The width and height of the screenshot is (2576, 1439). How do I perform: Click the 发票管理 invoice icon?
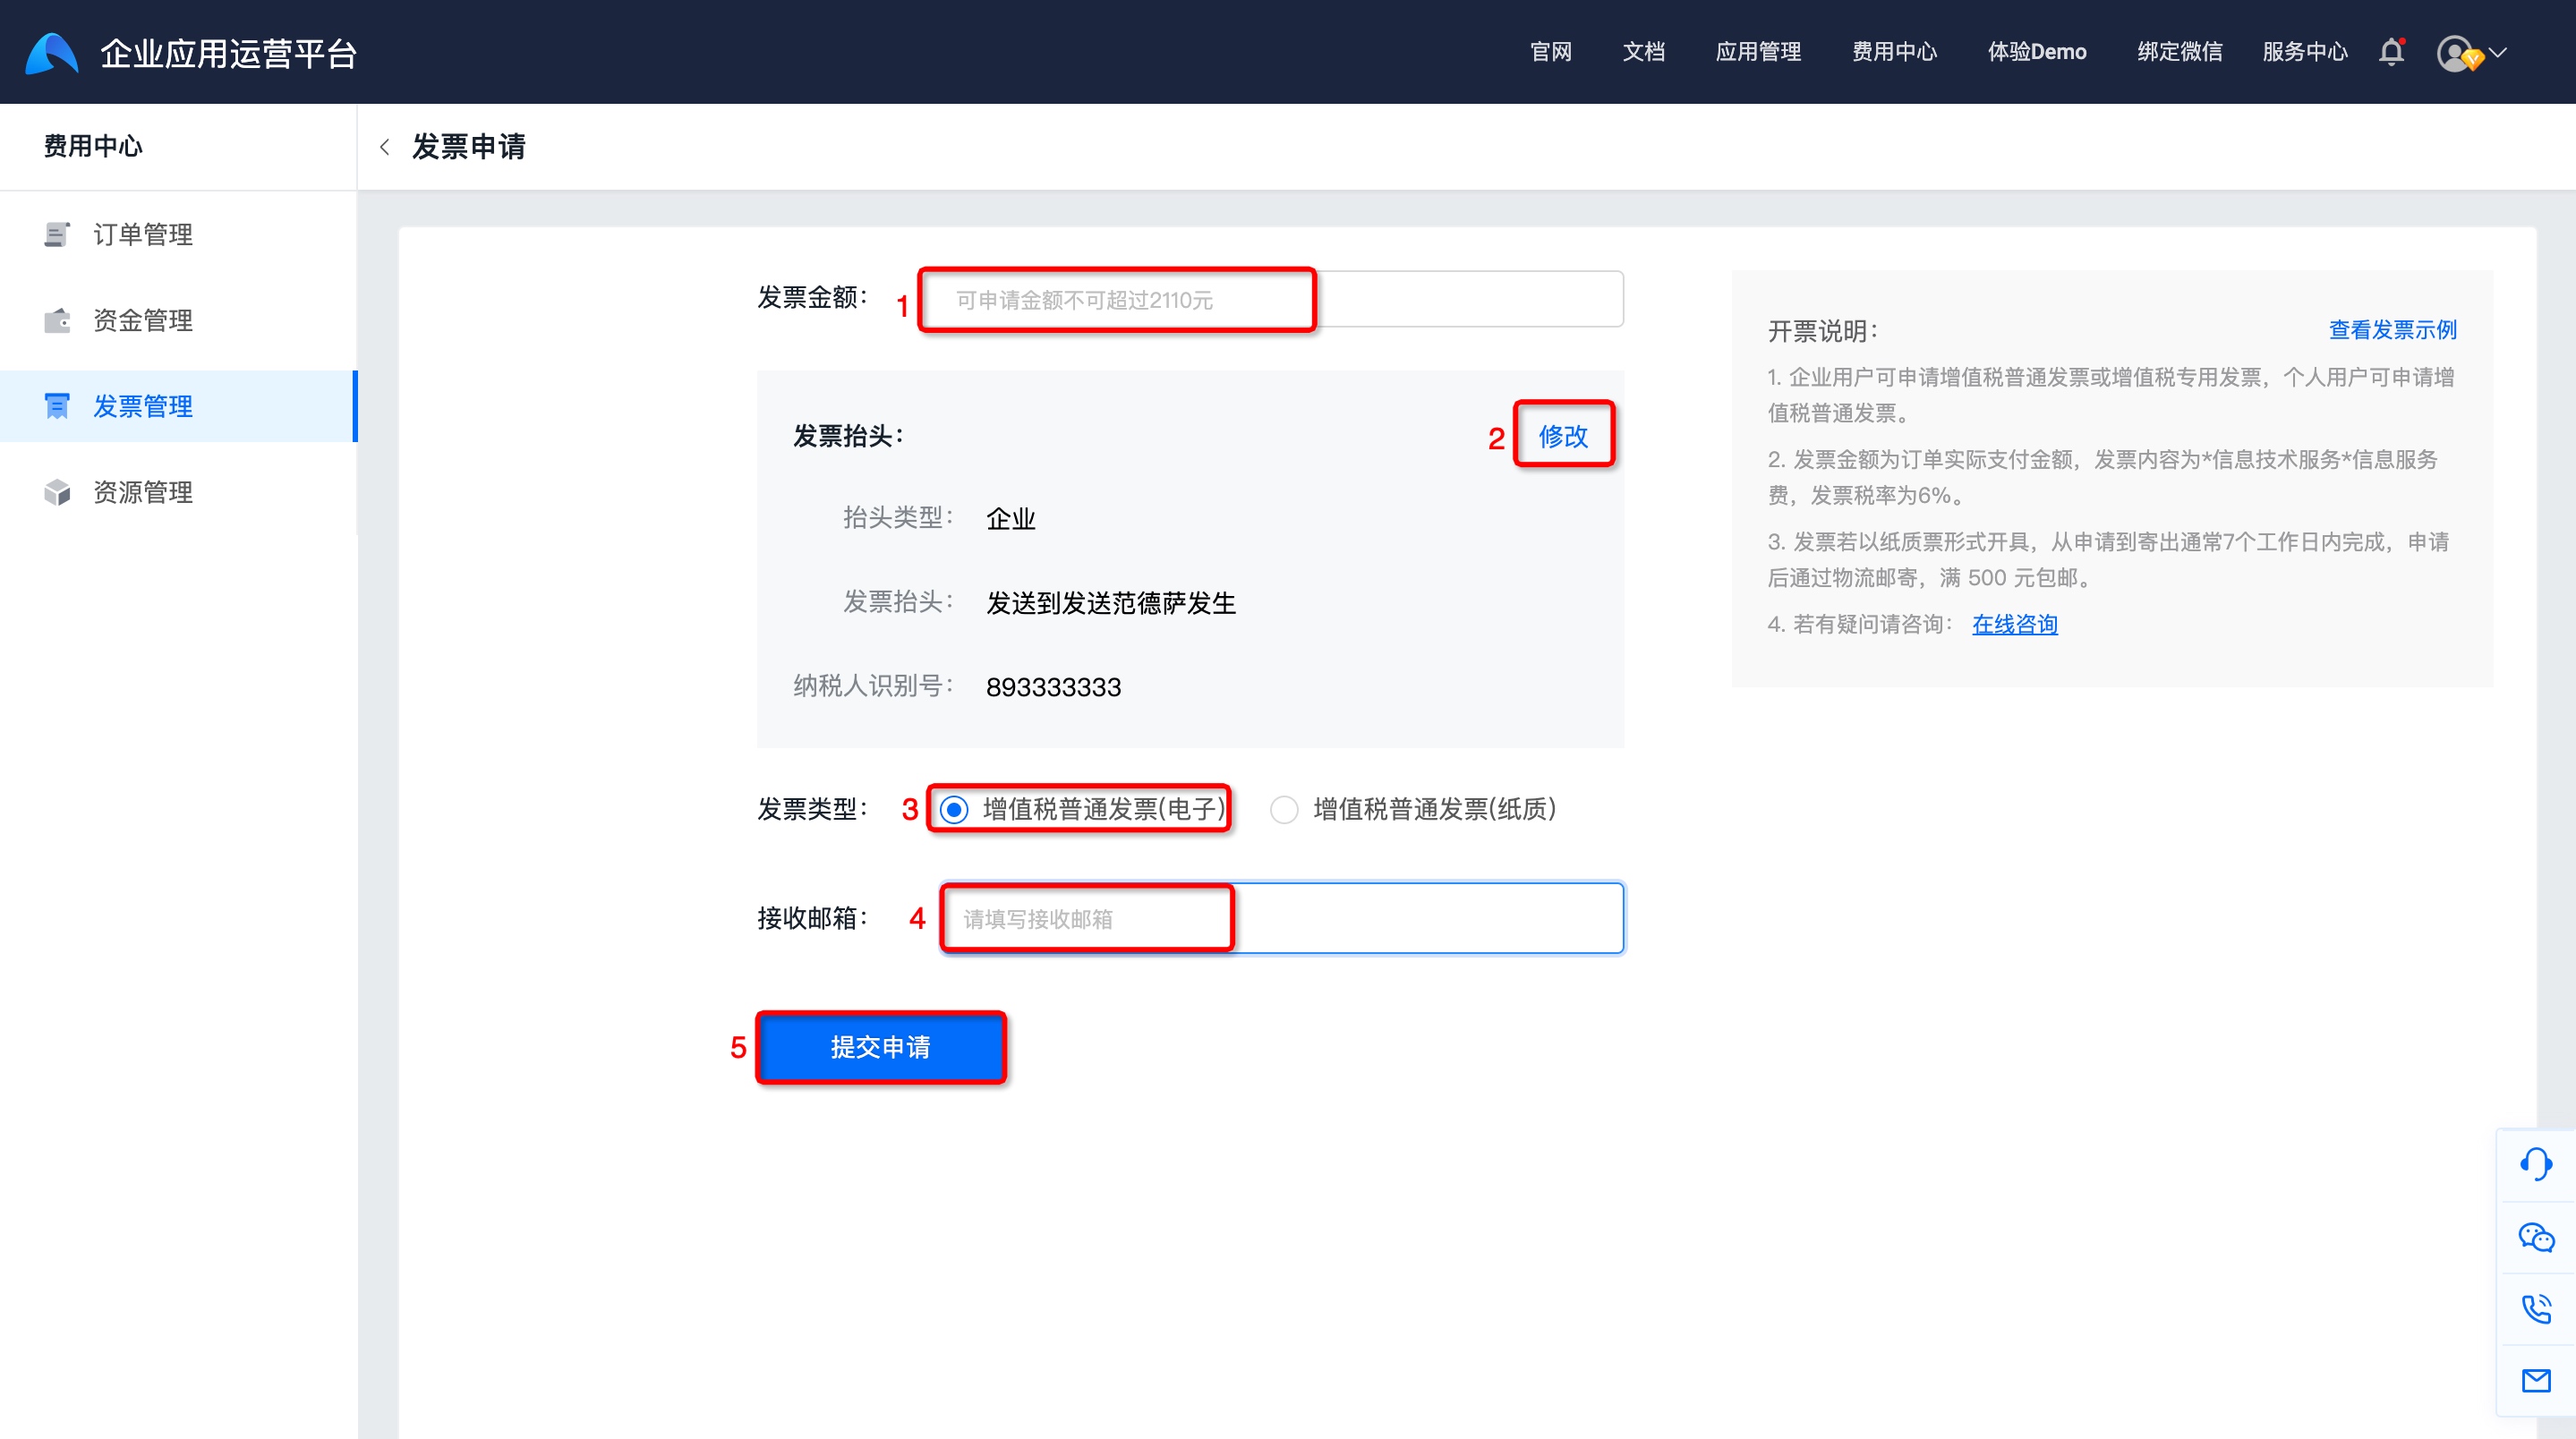(x=57, y=406)
